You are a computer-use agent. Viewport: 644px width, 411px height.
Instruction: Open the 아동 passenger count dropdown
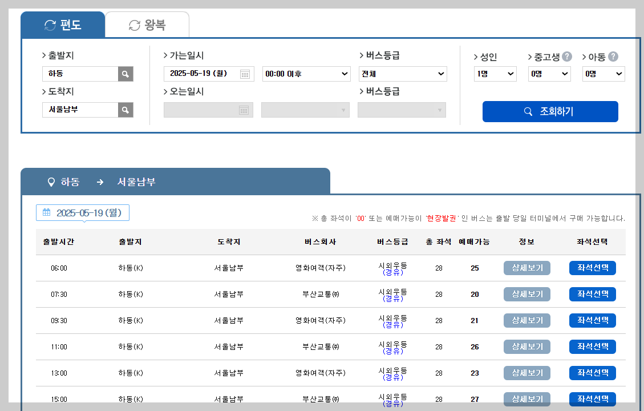point(603,73)
